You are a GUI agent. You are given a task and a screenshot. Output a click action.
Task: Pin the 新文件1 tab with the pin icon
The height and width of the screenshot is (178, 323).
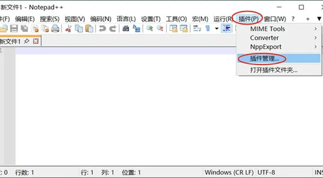pyautogui.click(x=26, y=41)
